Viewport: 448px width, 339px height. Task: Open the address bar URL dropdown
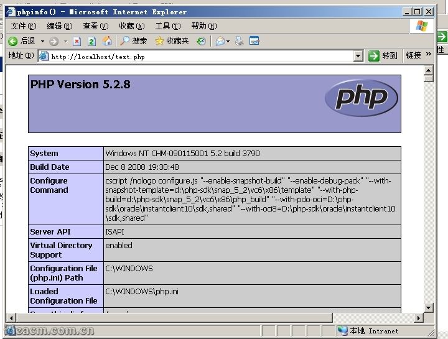point(358,56)
